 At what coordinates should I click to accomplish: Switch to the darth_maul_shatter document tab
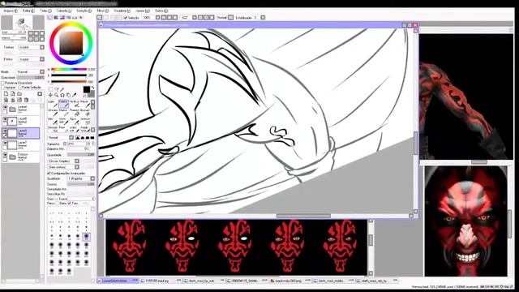tap(333, 281)
